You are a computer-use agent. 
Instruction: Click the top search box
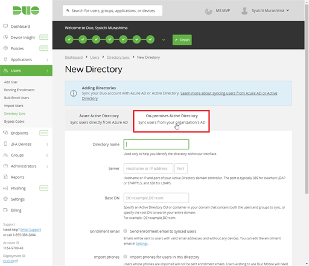tap(112, 10)
